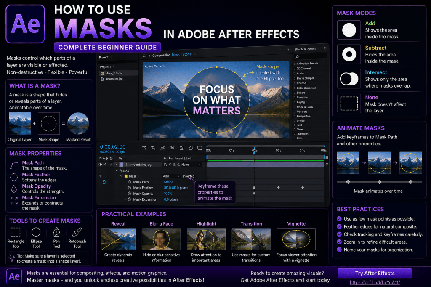Open the prf.hn link
The height and width of the screenshot is (287, 431).
click(375, 282)
